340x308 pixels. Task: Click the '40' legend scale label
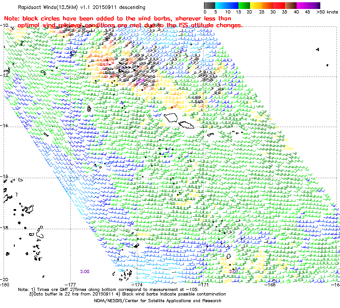[x=296, y=12]
